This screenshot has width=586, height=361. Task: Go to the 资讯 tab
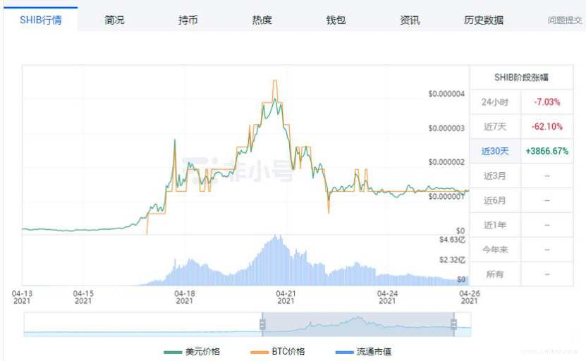coord(410,20)
